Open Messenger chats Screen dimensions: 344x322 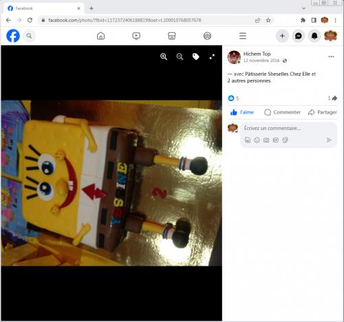(x=299, y=36)
